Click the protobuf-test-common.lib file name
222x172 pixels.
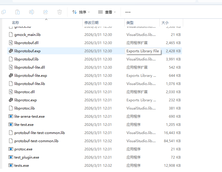pyautogui.click(x=36, y=141)
